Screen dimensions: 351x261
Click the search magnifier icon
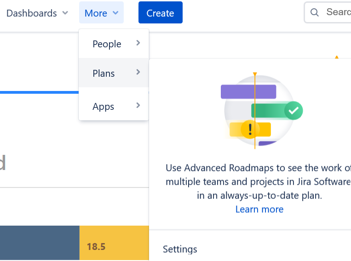point(315,12)
